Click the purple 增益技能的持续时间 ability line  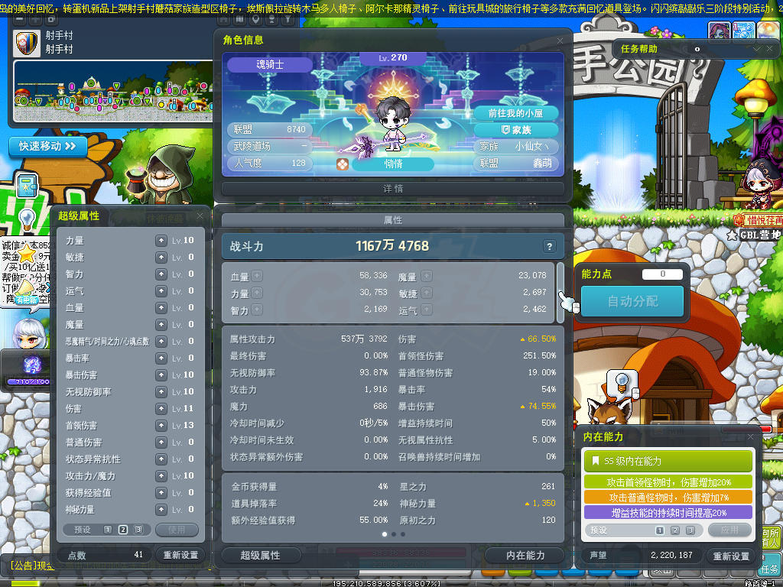tap(668, 513)
